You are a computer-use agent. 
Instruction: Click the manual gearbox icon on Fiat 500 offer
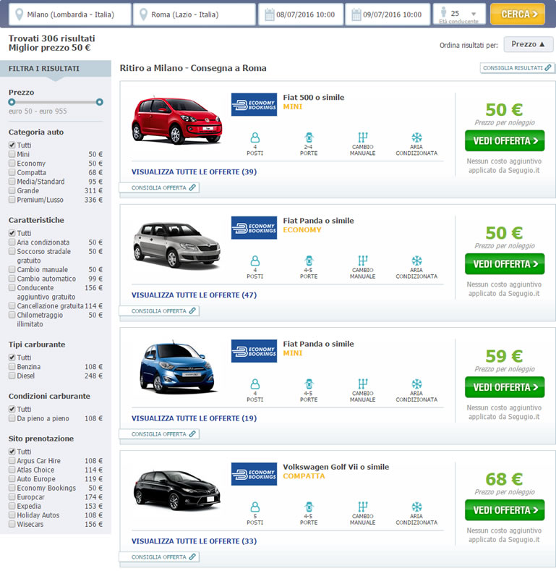click(x=363, y=138)
